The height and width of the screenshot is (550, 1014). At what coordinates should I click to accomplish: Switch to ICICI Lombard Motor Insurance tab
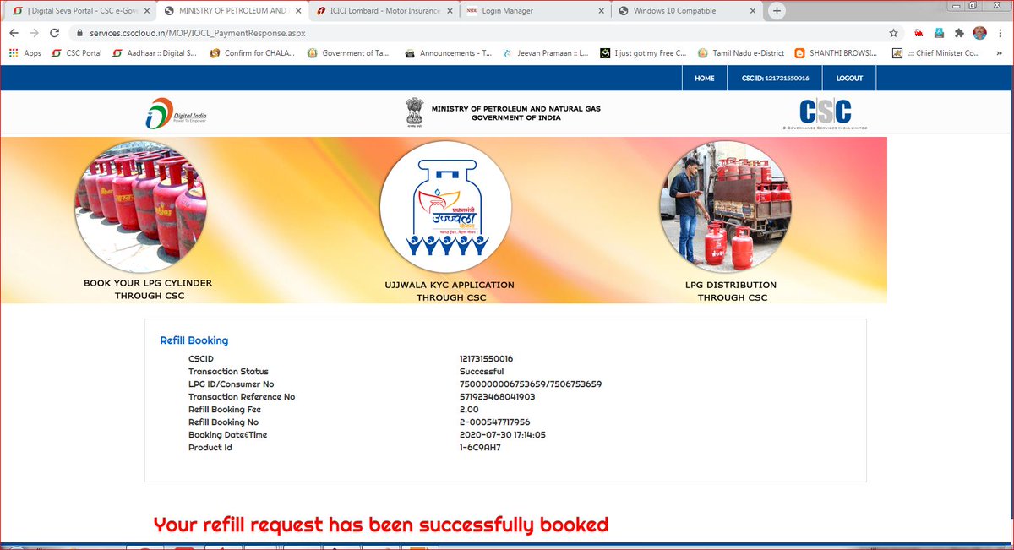click(x=383, y=11)
